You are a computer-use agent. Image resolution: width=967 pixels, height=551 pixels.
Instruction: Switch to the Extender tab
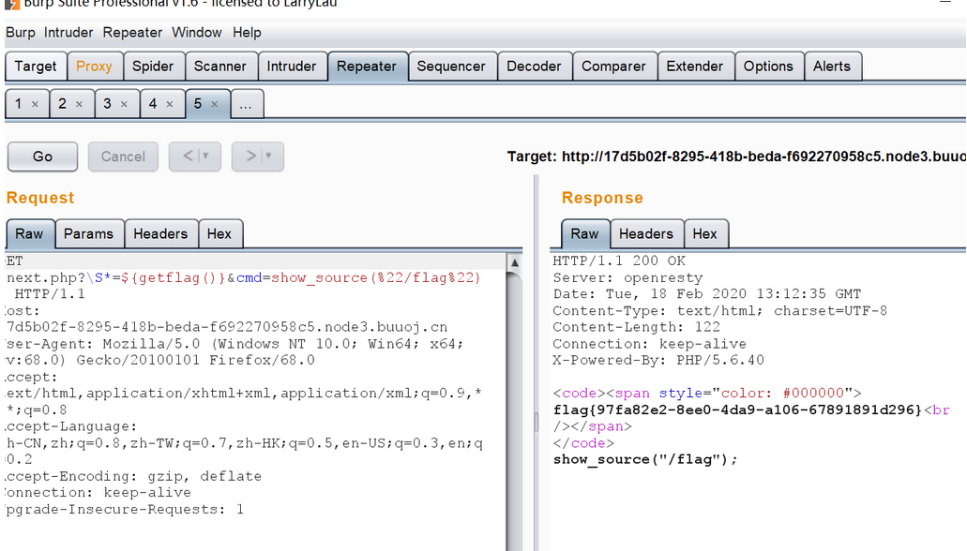tap(694, 67)
